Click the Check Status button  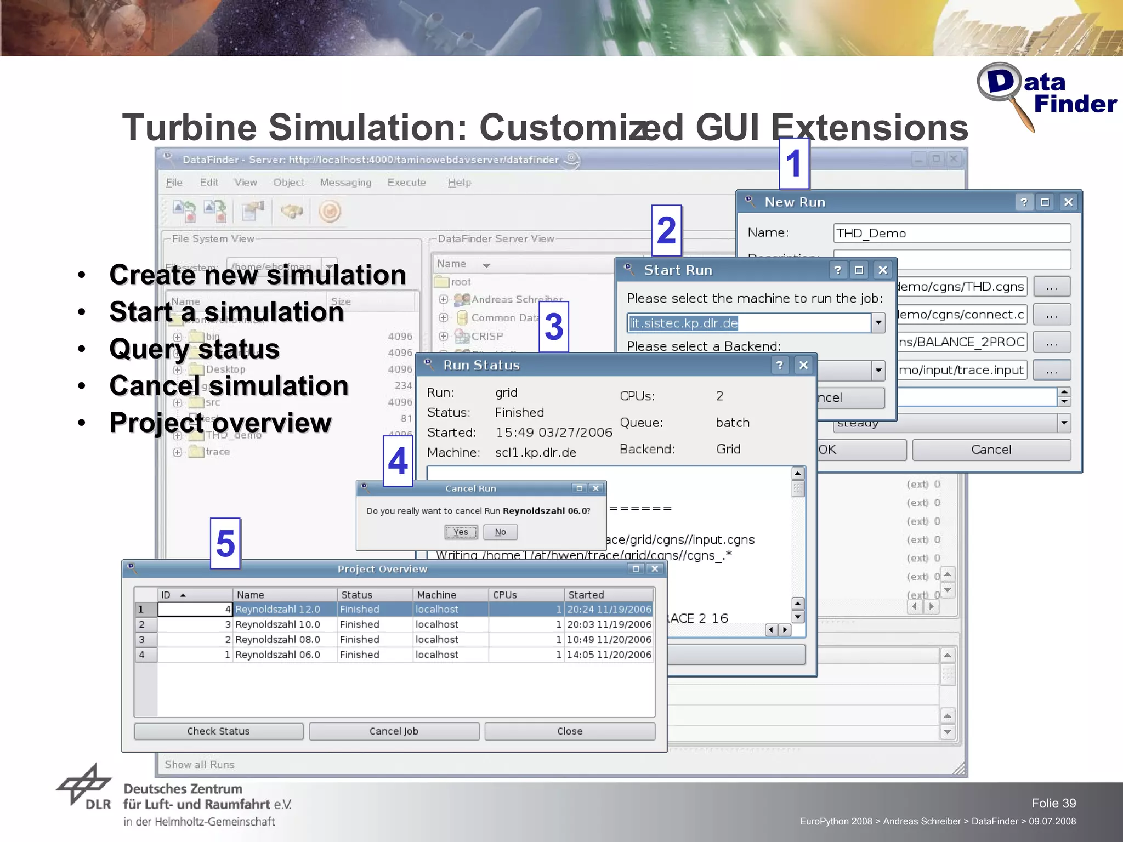[x=218, y=731]
